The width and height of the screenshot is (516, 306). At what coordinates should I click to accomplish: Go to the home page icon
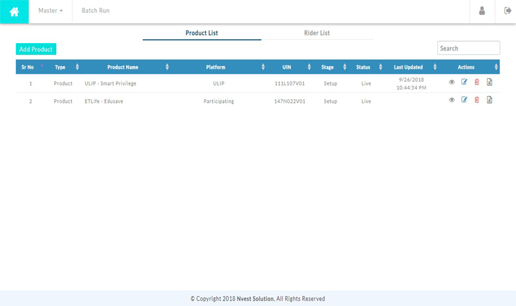[14, 11]
